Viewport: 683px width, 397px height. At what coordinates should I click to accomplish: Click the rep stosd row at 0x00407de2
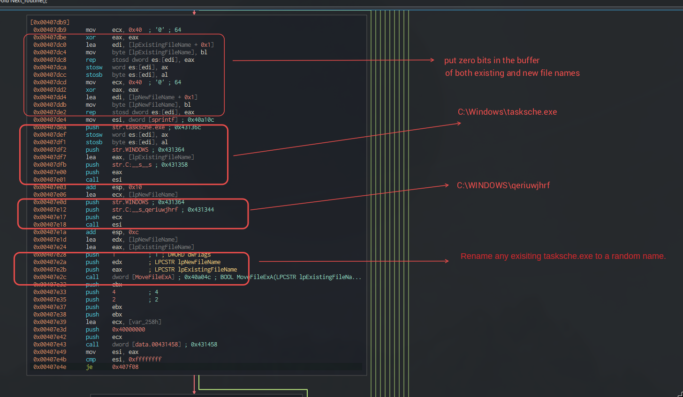114,112
